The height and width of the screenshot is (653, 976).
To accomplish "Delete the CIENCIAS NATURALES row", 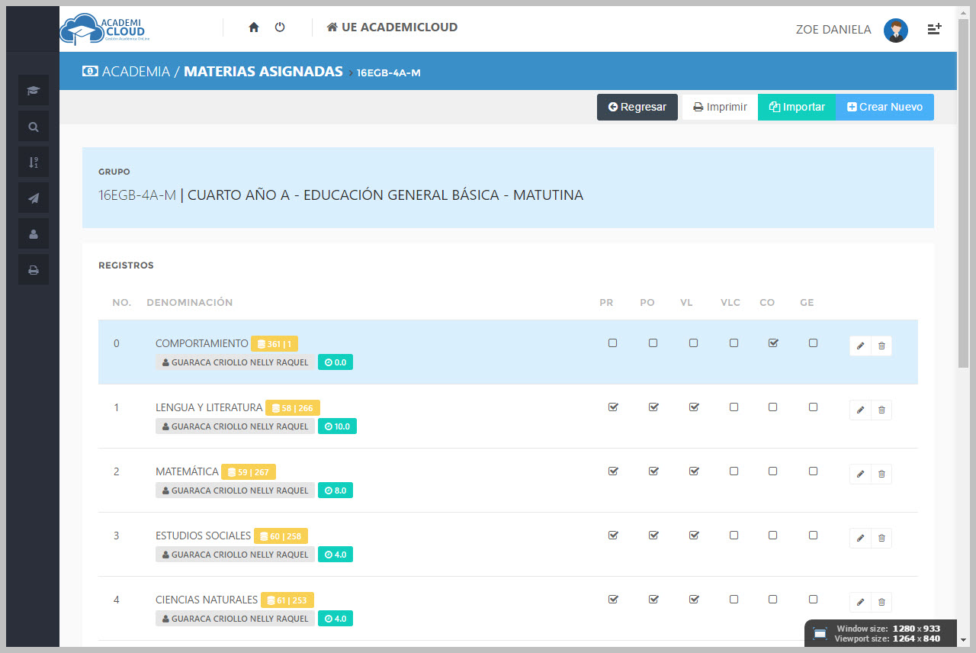I will pos(881,603).
